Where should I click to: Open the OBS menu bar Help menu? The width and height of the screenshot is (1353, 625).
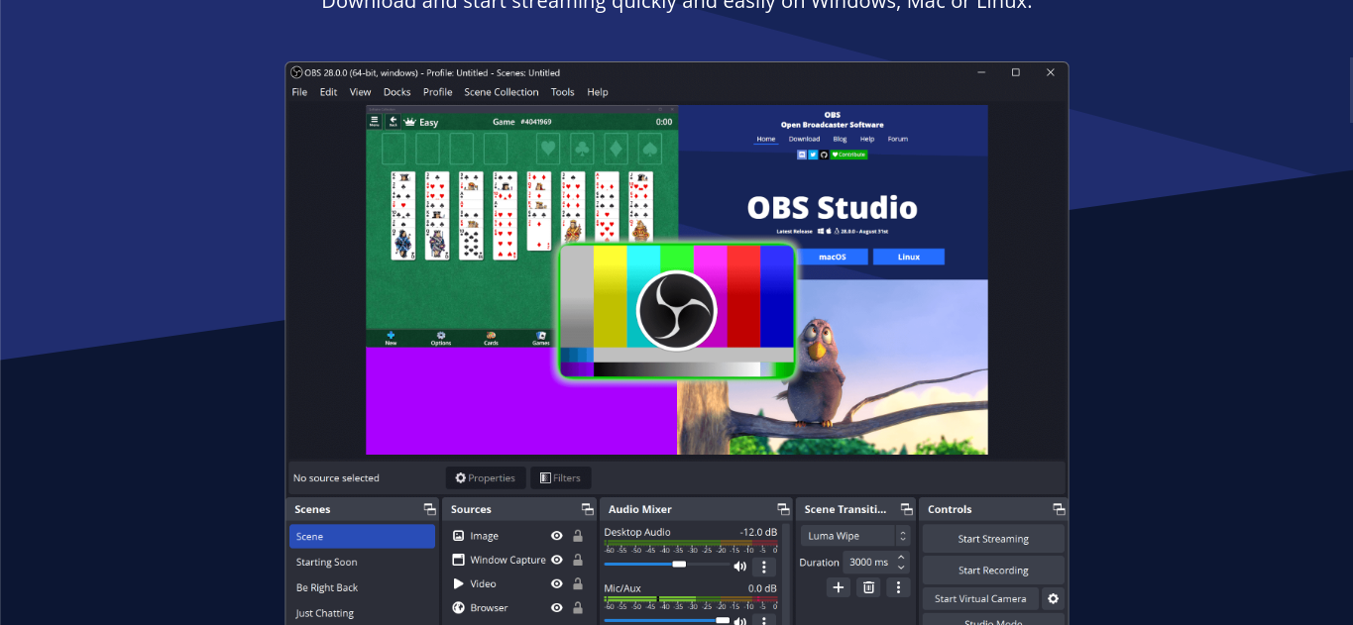[x=598, y=92]
